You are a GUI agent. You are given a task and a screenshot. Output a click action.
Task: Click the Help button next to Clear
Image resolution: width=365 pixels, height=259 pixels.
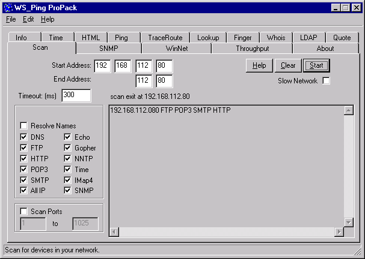pyautogui.click(x=259, y=65)
